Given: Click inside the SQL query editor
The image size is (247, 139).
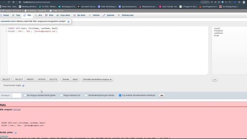Looking at the screenshot, I should pos(108,51).
